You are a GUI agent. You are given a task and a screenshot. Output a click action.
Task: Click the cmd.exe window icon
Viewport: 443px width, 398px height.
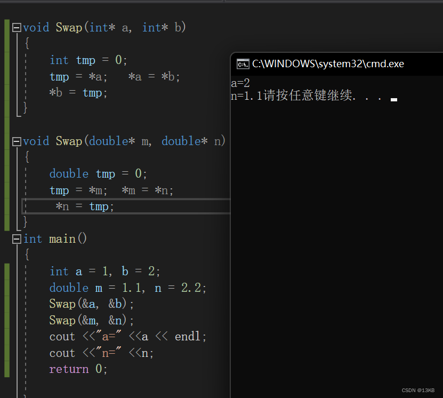pyautogui.click(x=243, y=64)
